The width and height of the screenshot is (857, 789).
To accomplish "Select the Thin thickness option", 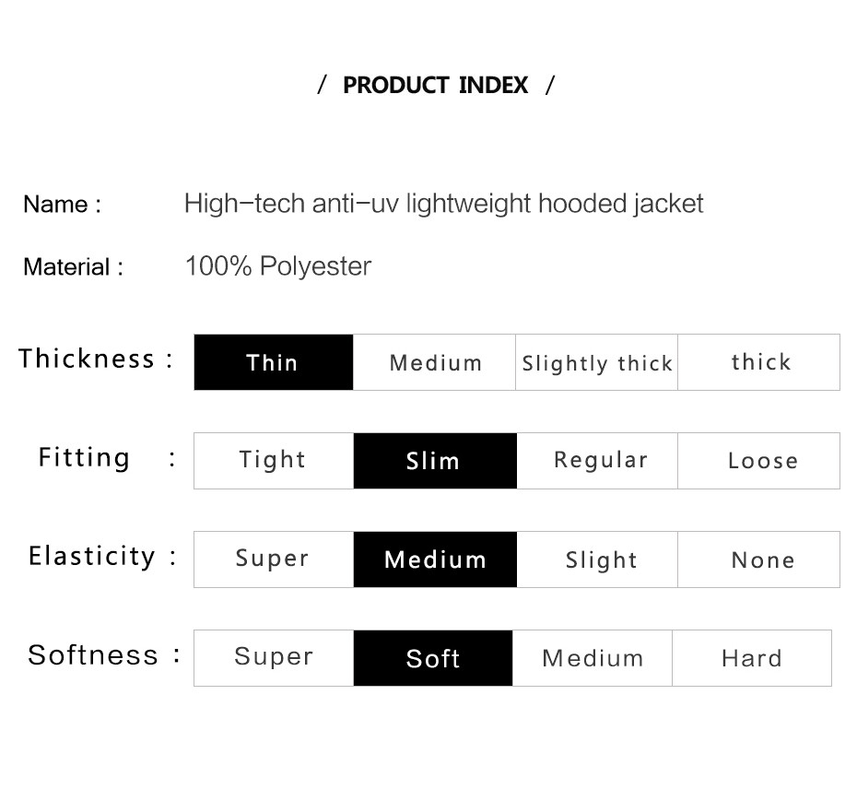I will point(274,362).
